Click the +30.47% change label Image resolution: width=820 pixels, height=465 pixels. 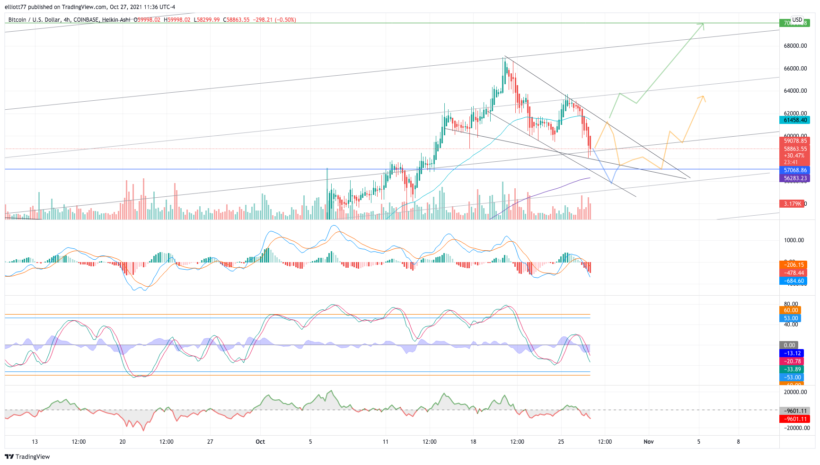[x=794, y=156]
